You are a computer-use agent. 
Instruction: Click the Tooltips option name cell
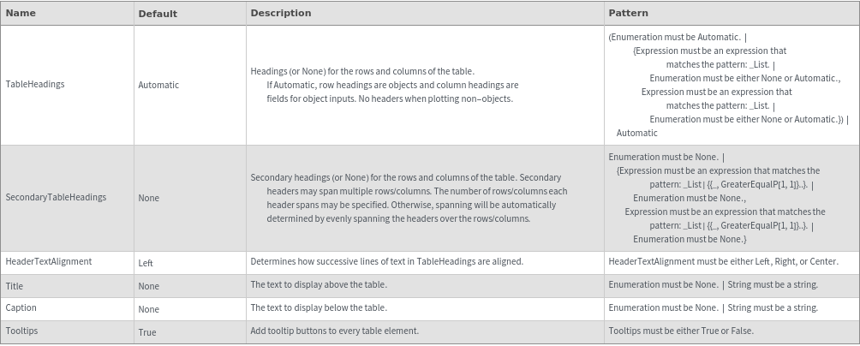21,331
